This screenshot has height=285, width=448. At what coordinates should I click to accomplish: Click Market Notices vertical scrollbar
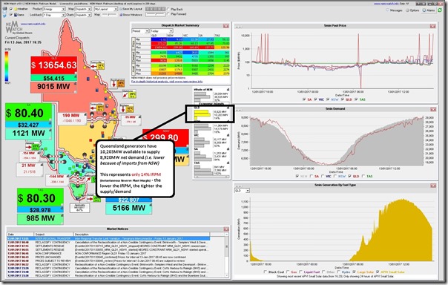[x=227, y=255]
